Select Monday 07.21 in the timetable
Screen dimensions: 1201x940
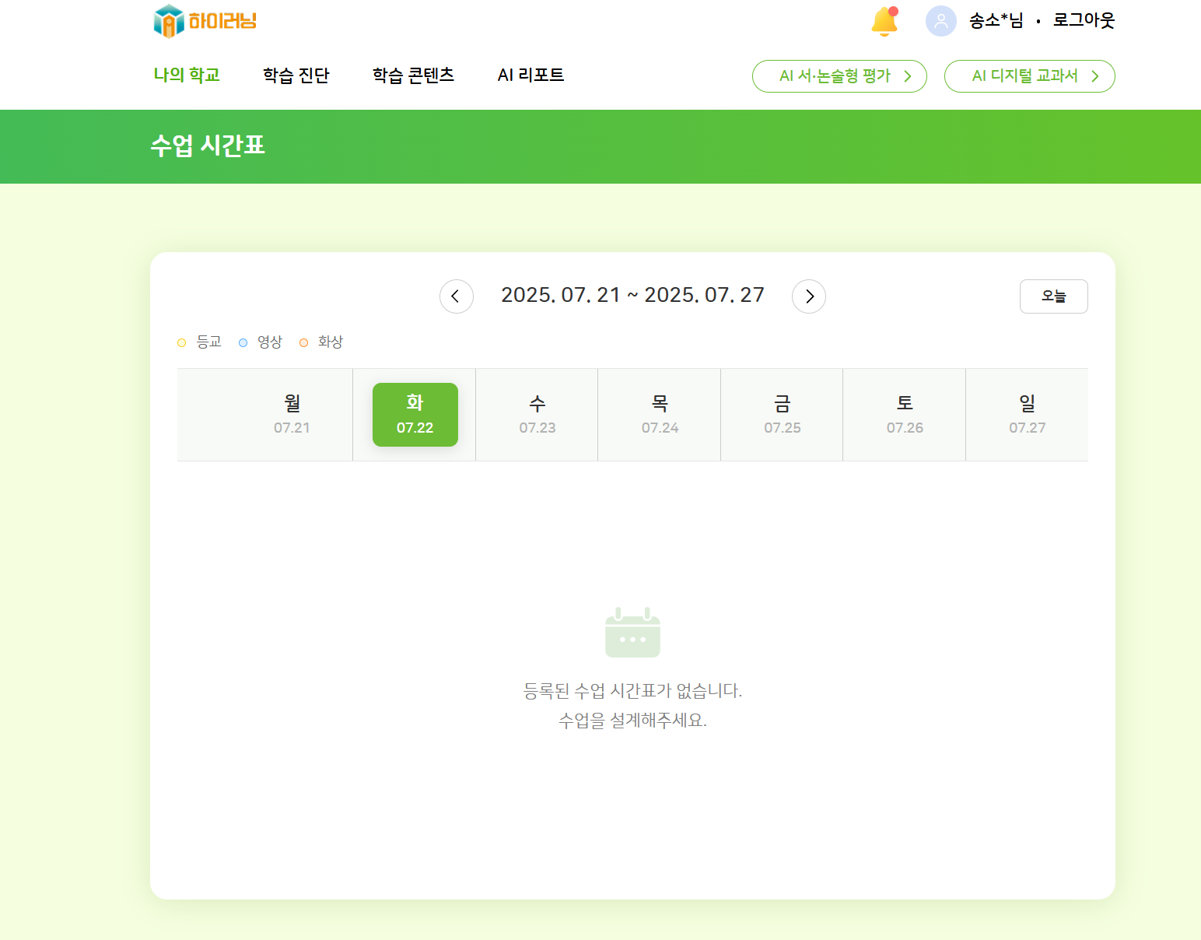(292, 415)
